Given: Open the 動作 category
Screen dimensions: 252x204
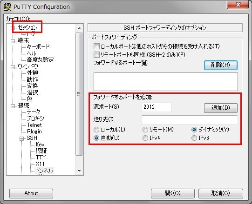Looking at the screenshot, I should pos(32,79).
